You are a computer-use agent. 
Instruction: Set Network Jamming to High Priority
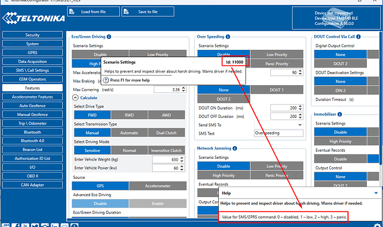tap(224, 175)
